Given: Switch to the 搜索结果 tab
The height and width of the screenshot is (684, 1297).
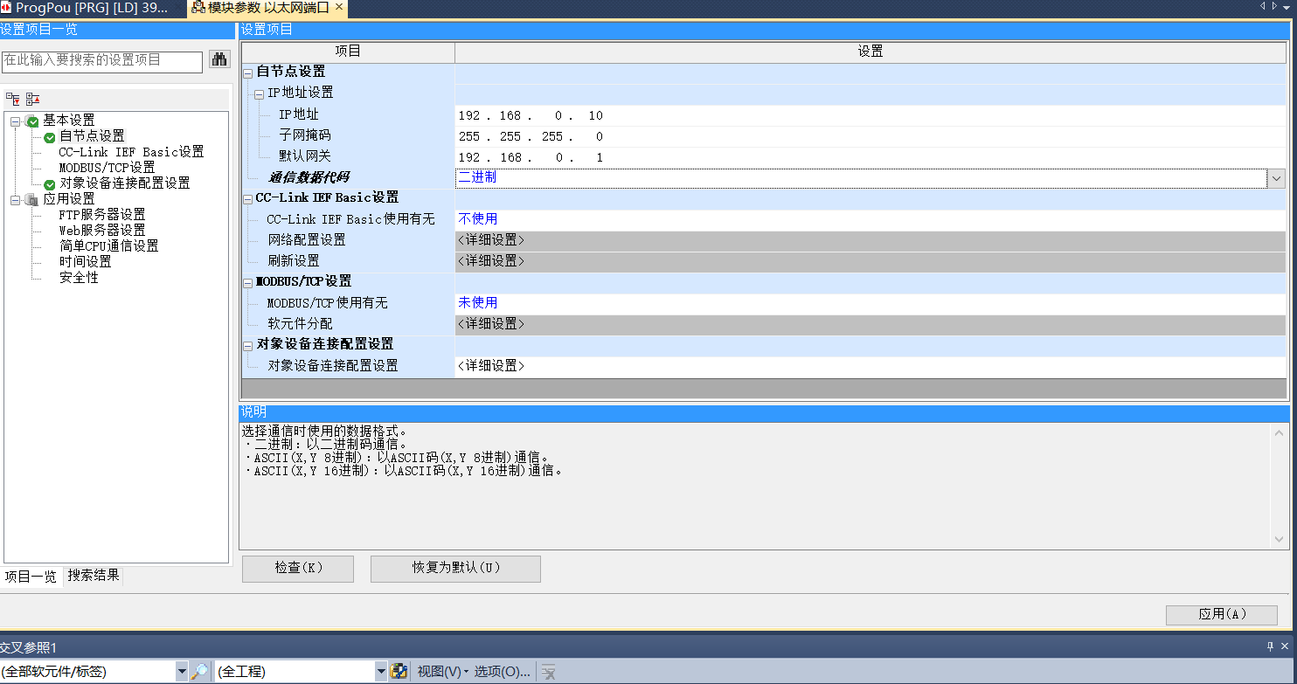Looking at the screenshot, I should tap(94, 576).
